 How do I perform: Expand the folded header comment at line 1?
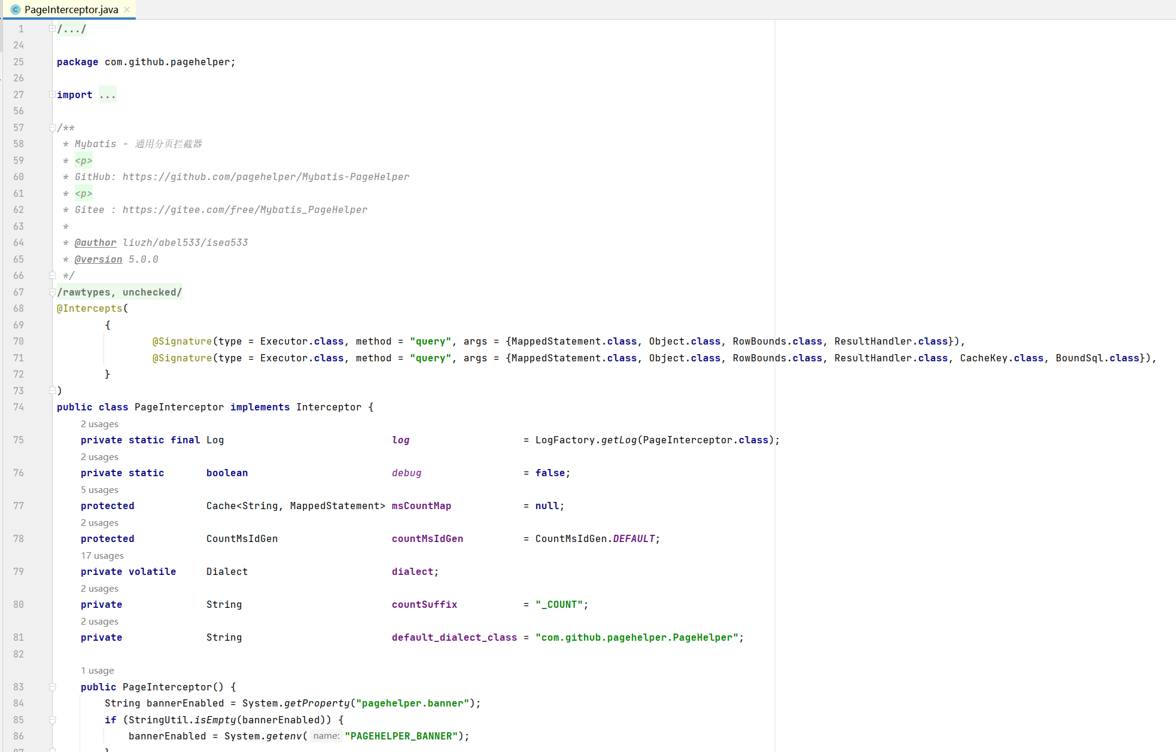52,29
